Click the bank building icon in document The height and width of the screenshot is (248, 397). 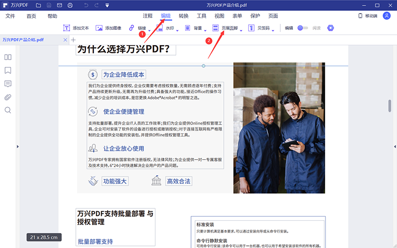(x=156, y=181)
